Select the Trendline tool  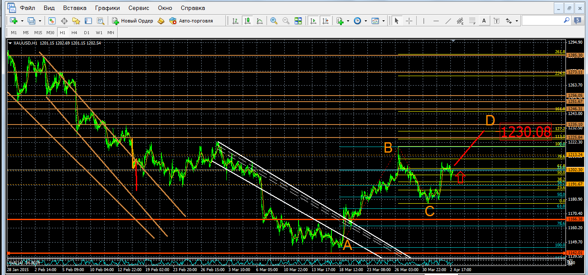(448, 21)
